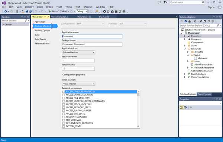
Task: Refresh the Solution Explorer tree
Action: point(205,21)
